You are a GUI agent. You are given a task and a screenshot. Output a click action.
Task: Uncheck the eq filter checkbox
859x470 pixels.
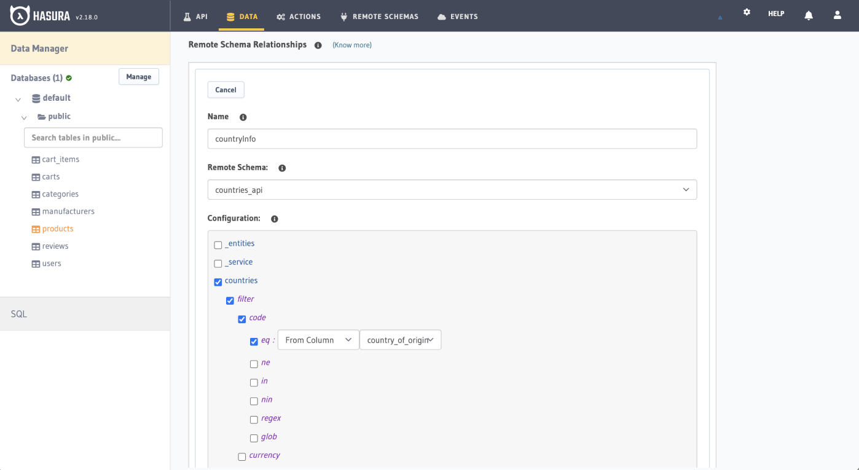(254, 342)
